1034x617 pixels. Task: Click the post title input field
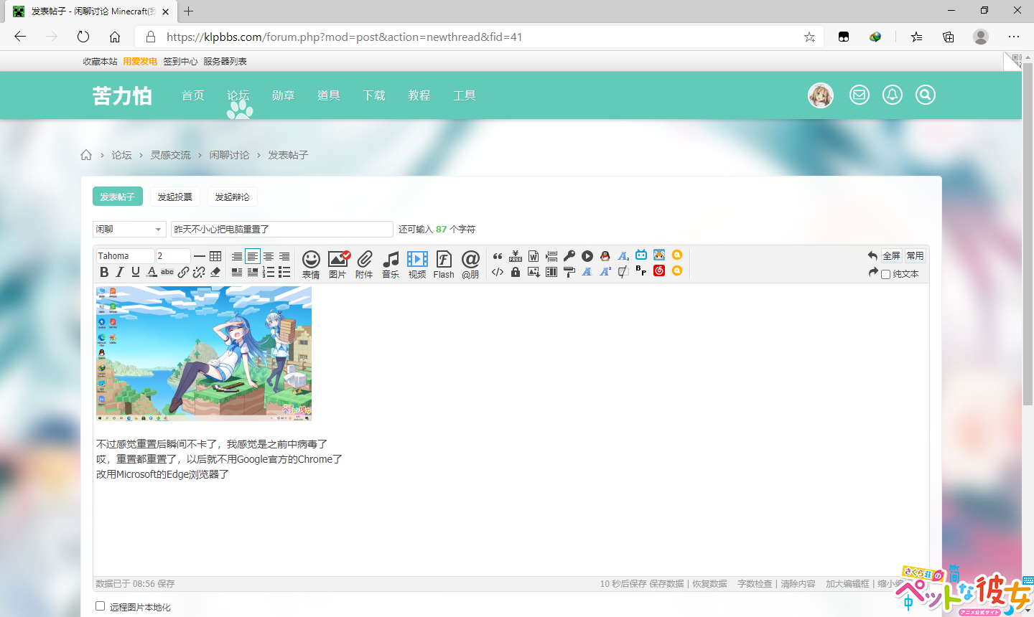click(x=282, y=229)
